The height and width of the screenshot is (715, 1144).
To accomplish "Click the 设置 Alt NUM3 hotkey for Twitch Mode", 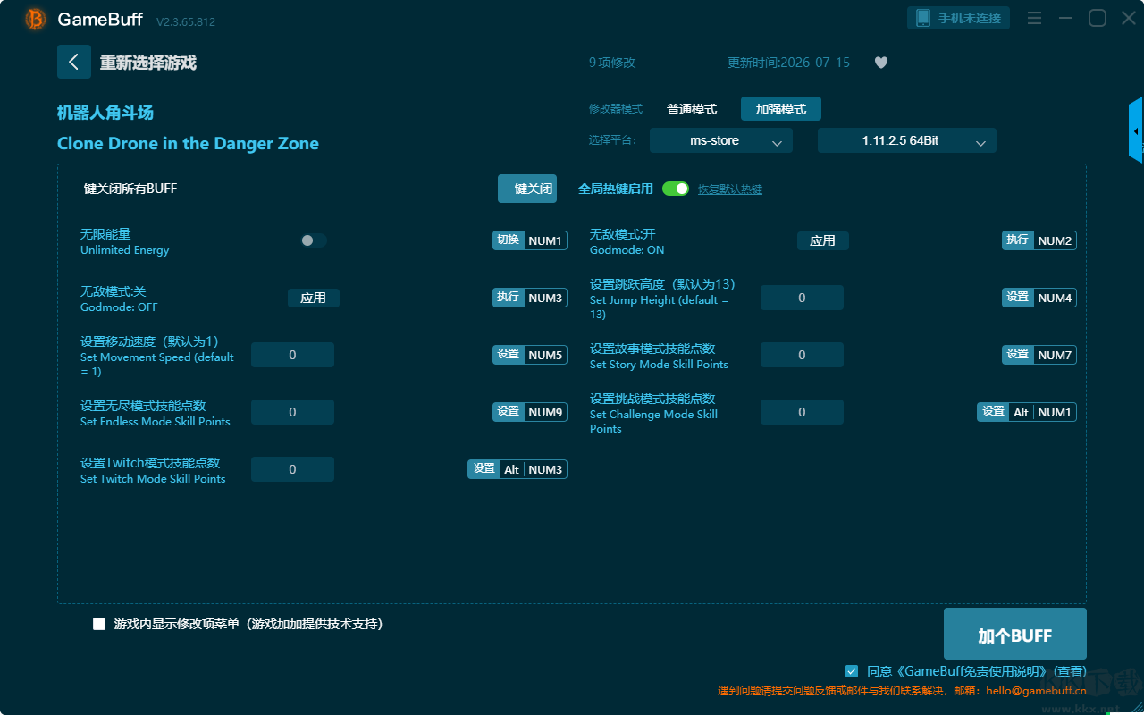I will (x=517, y=469).
